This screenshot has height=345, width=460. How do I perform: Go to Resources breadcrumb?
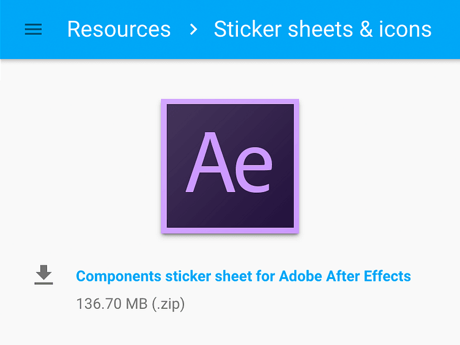click(119, 29)
